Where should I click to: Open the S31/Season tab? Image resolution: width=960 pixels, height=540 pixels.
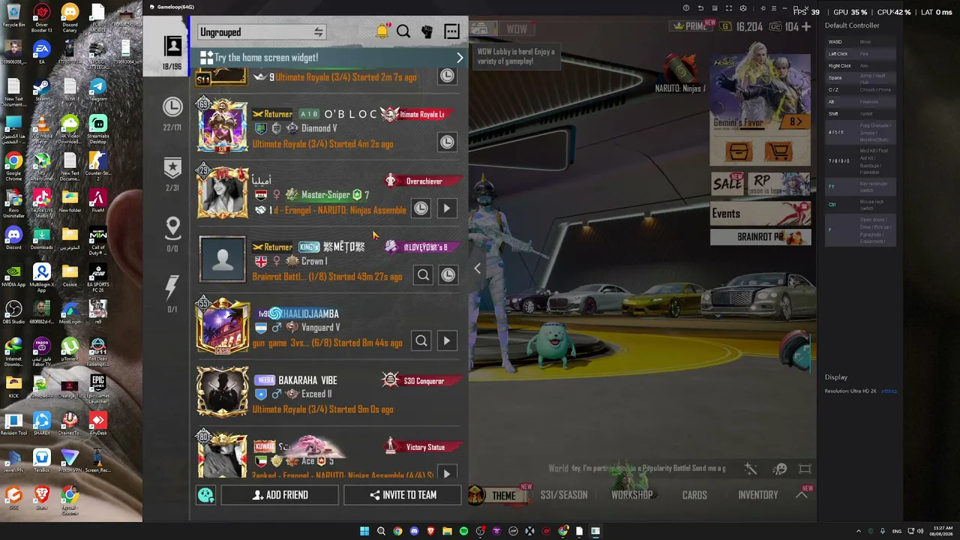coord(564,495)
